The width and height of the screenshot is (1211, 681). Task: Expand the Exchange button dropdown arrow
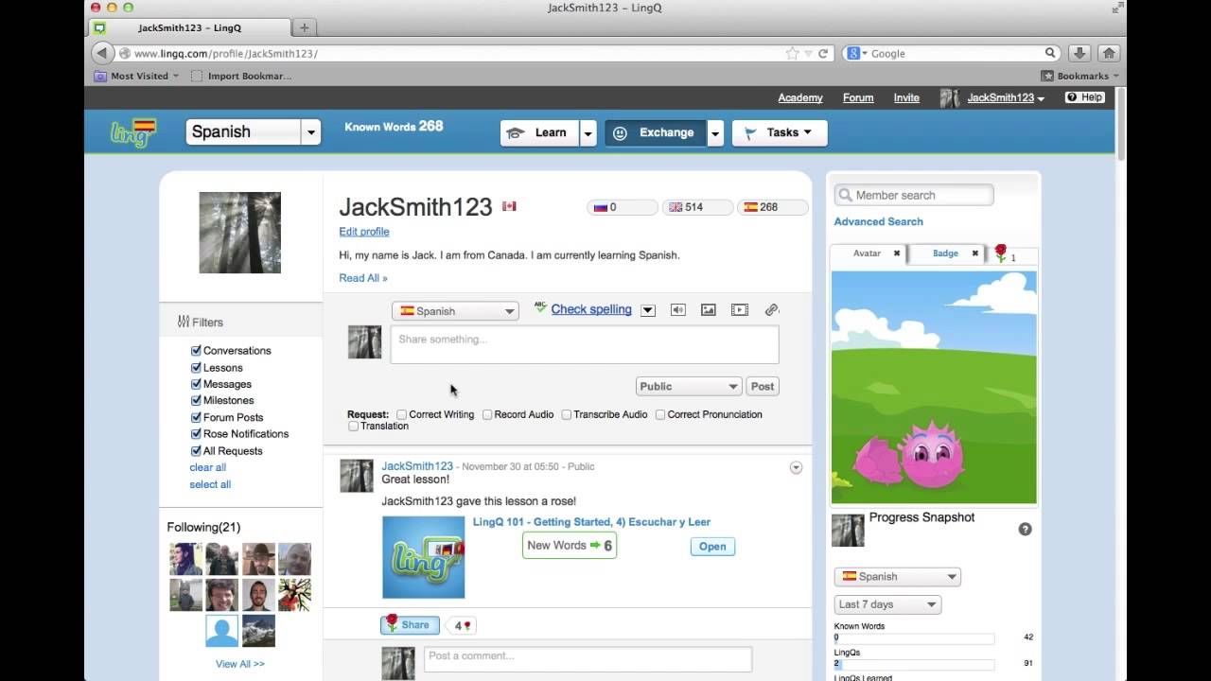pos(716,133)
